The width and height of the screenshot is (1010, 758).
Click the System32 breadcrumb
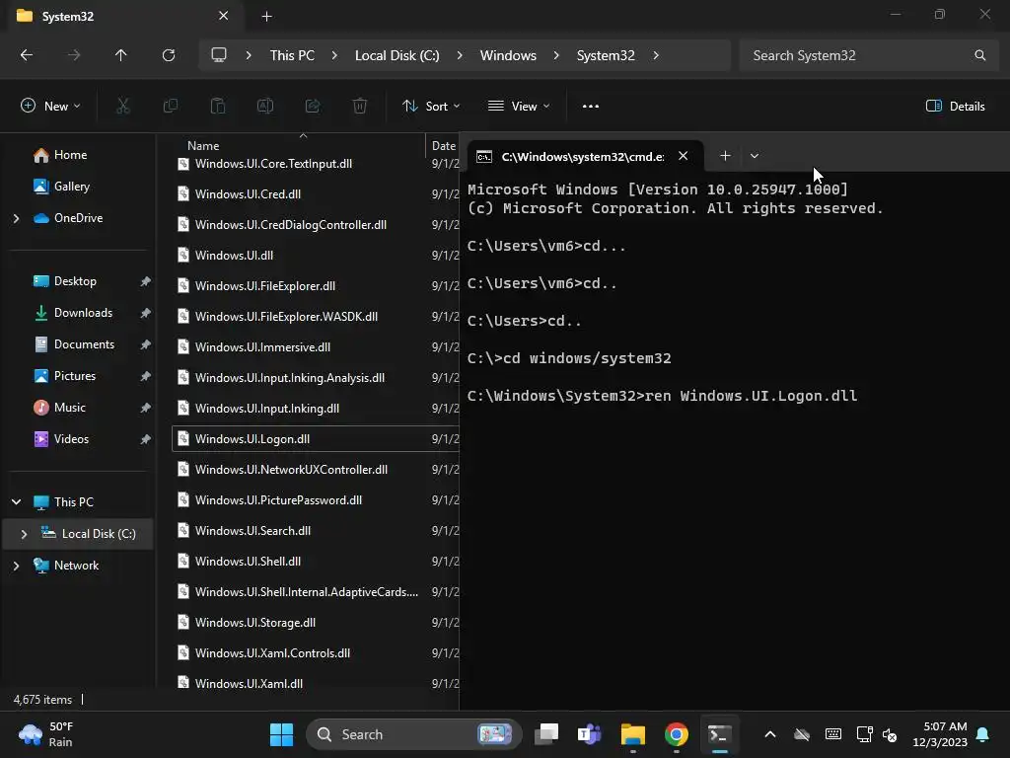pos(606,55)
